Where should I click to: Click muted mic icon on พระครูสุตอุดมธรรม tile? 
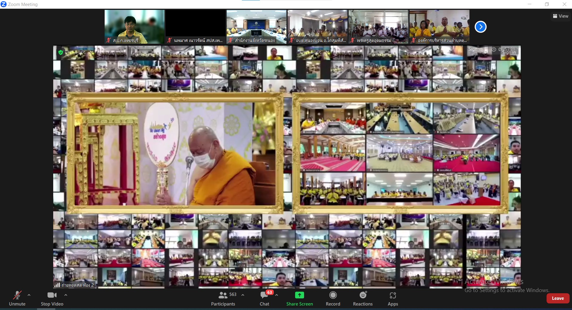click(353, 40)
